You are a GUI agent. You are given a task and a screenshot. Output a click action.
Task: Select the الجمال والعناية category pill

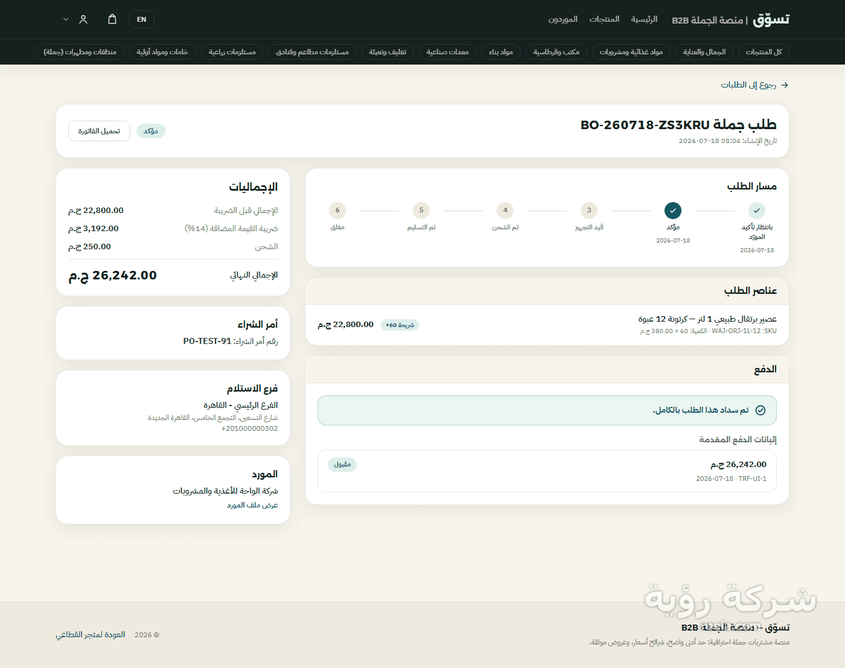[704, 52]
